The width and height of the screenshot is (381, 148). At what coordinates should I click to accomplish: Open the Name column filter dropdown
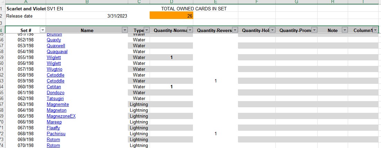125,30
